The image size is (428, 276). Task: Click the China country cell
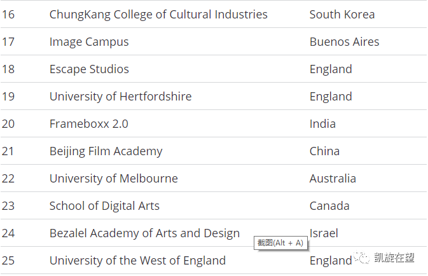pyautogui.click(x=324, y=151)
